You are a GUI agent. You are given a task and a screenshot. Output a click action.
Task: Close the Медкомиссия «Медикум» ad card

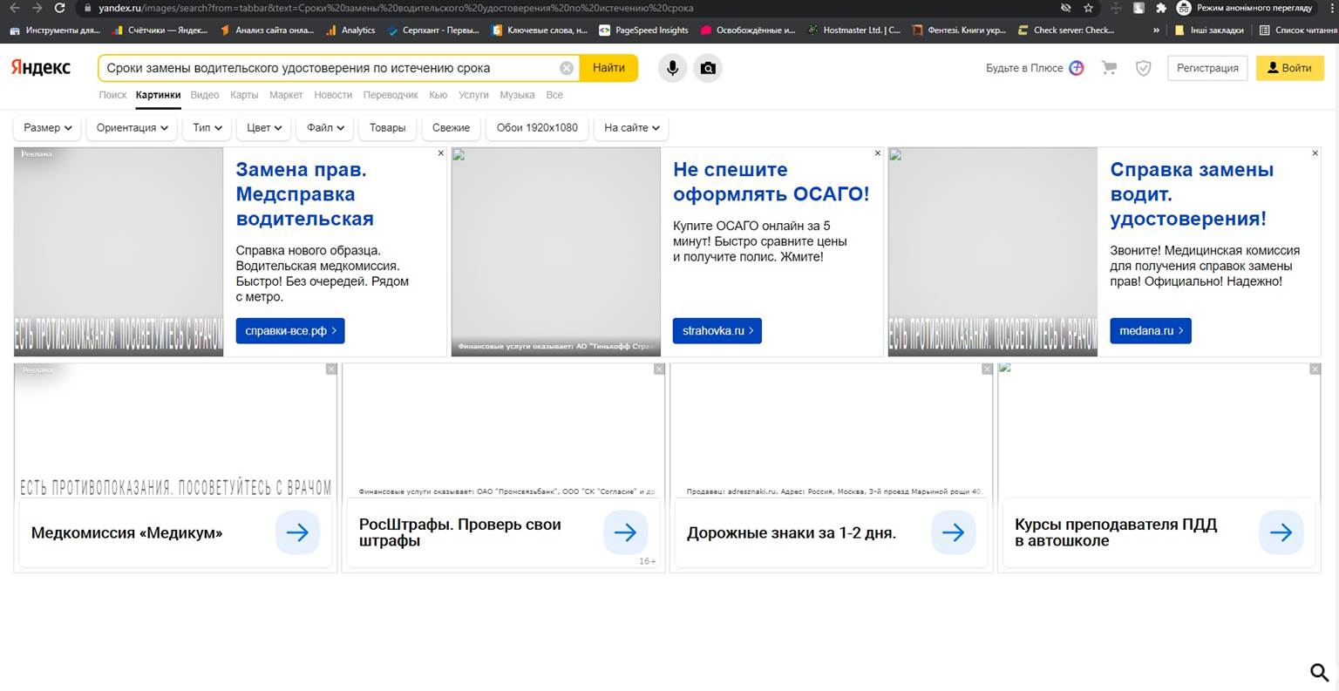click(x=331, y=369)
